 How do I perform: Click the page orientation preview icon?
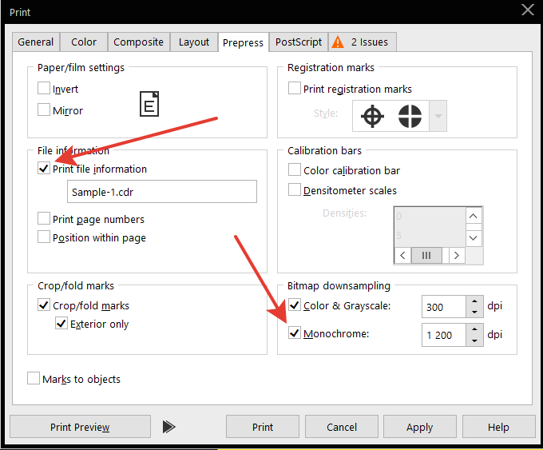149,104
